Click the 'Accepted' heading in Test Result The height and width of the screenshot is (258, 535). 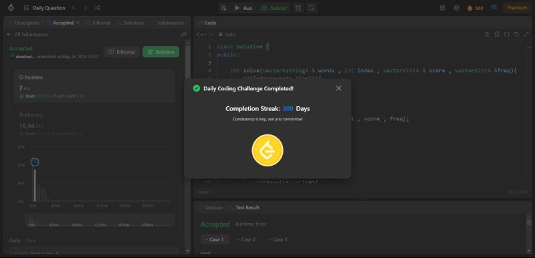(x=215, y=225)
